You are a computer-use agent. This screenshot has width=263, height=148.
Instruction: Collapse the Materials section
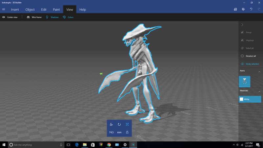coord(259,91)
